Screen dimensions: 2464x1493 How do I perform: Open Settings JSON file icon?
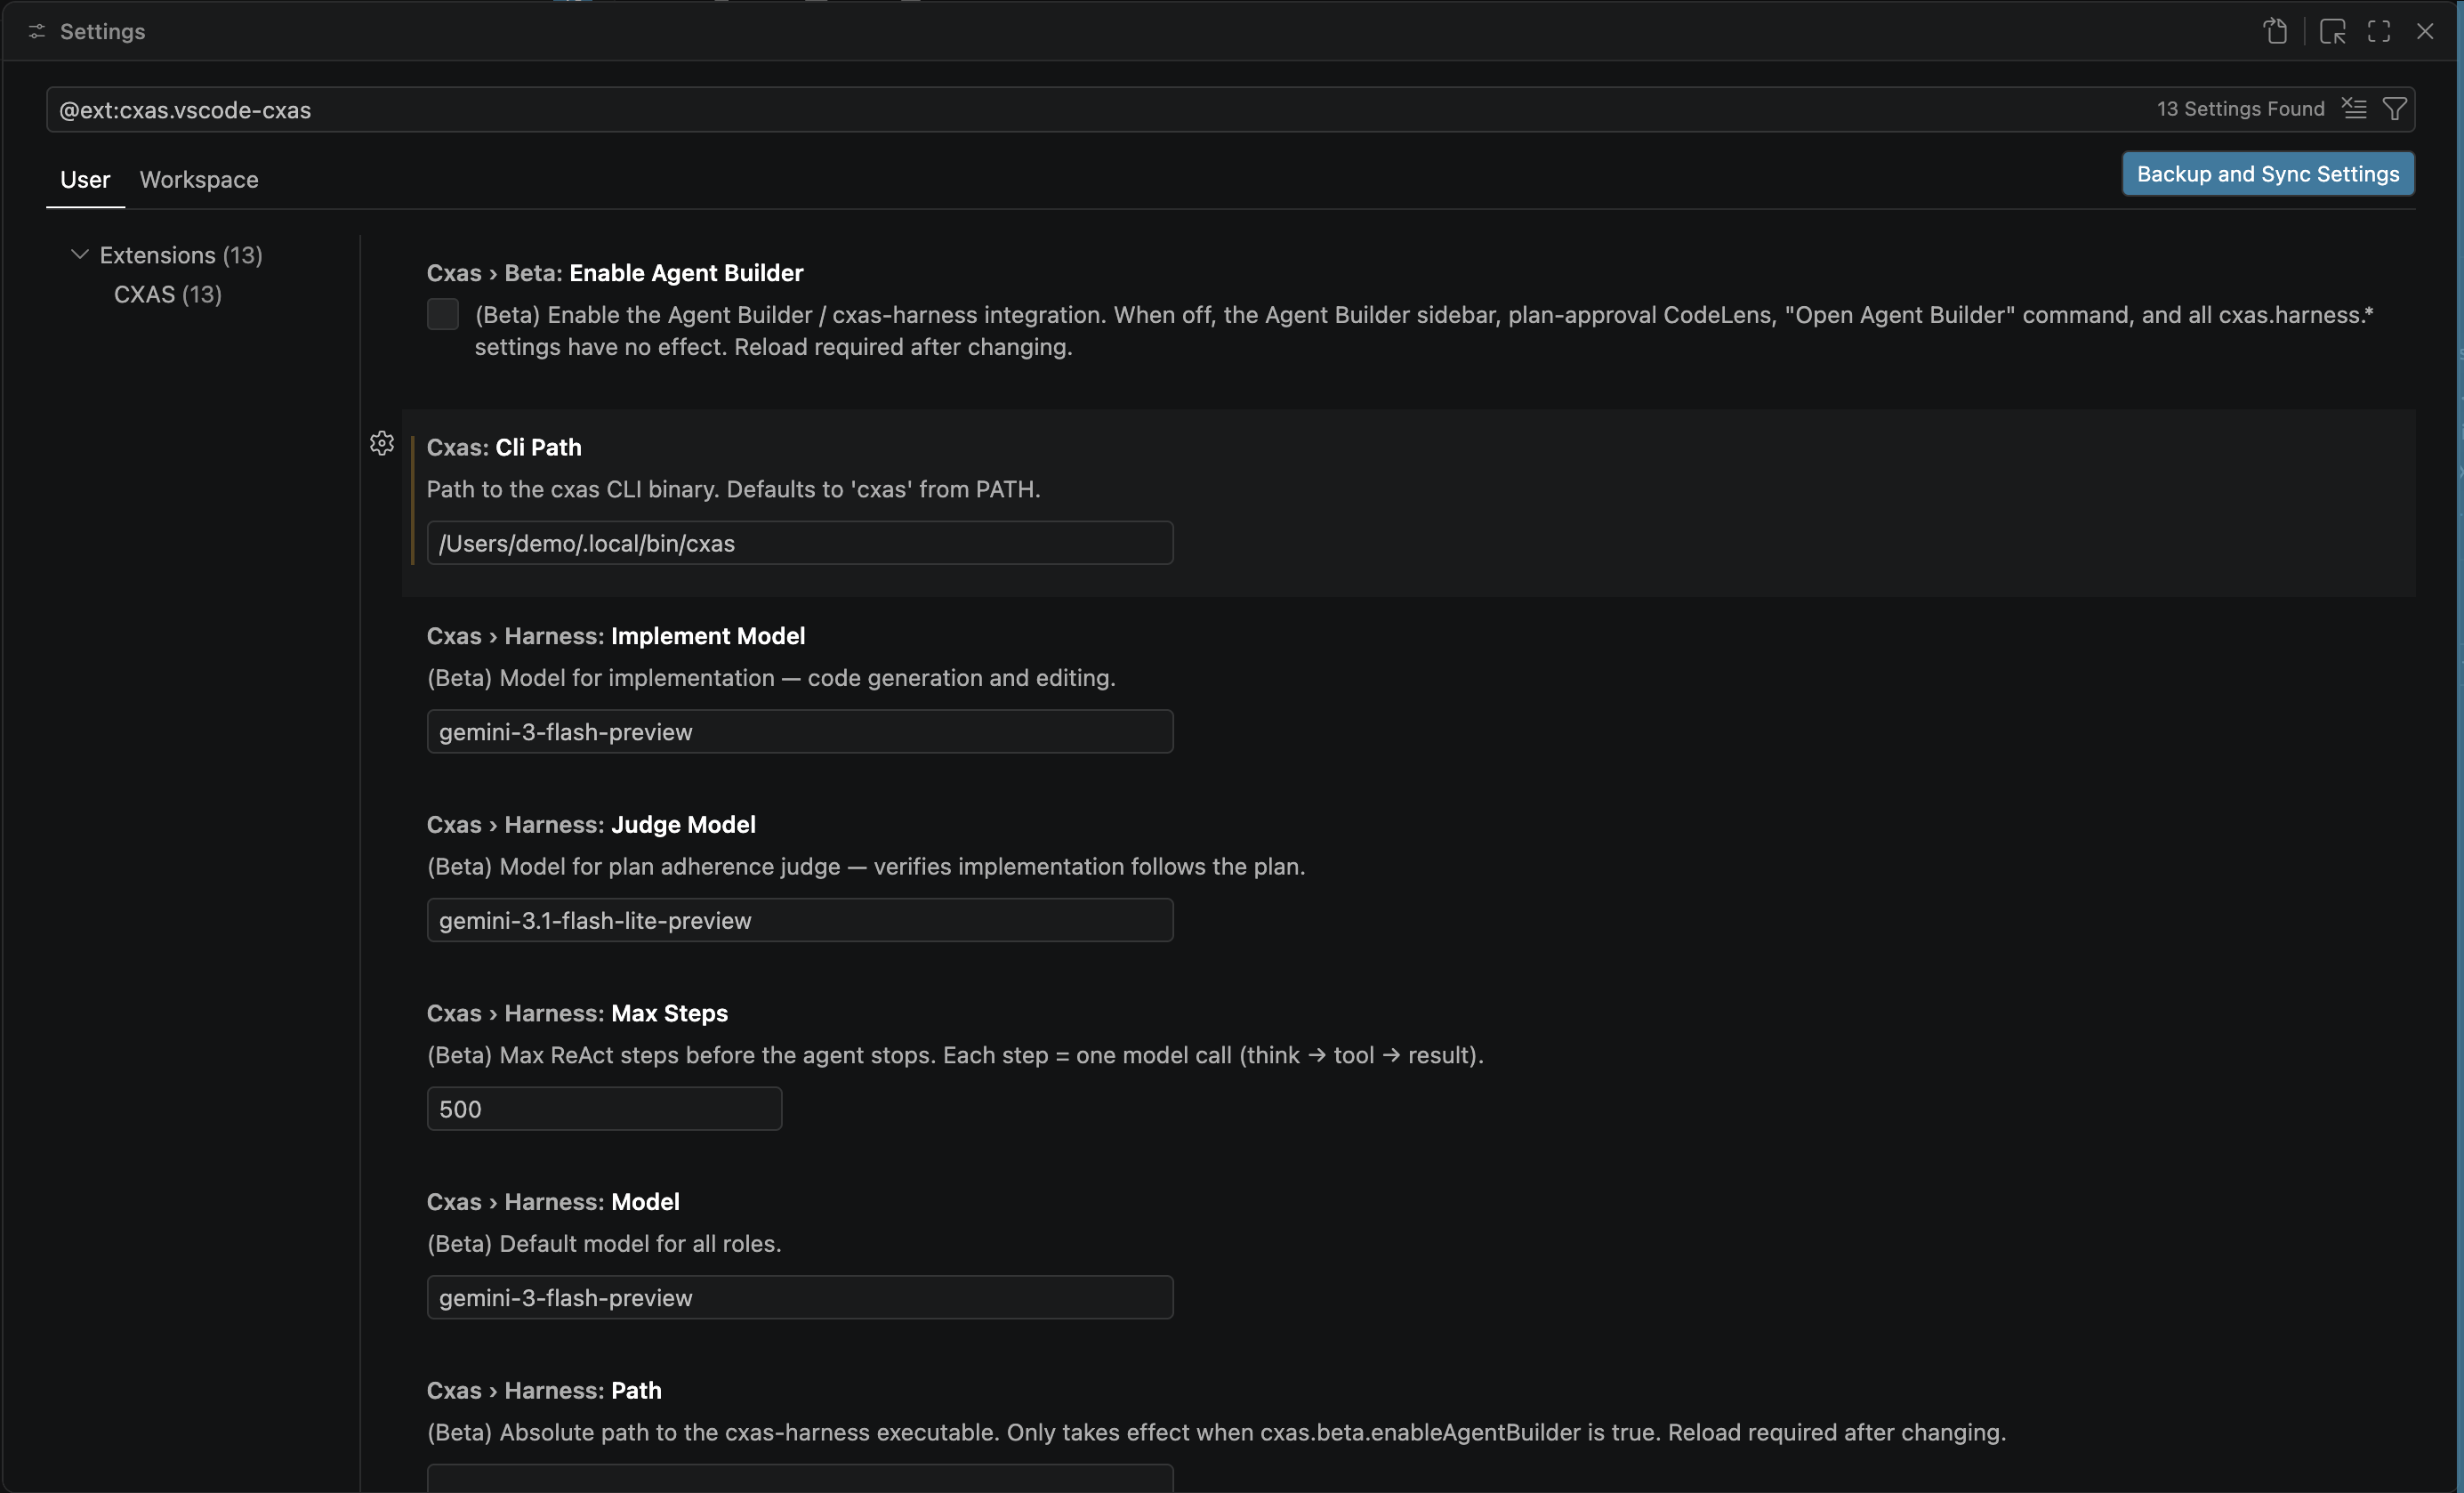(2276, 31)
